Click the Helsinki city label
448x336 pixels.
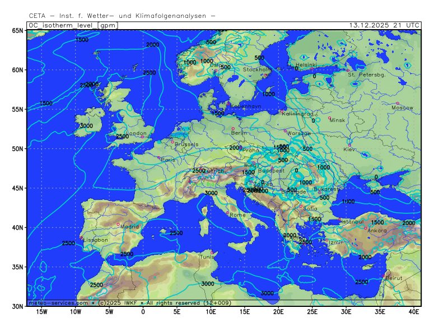click(x=306, y=65)
